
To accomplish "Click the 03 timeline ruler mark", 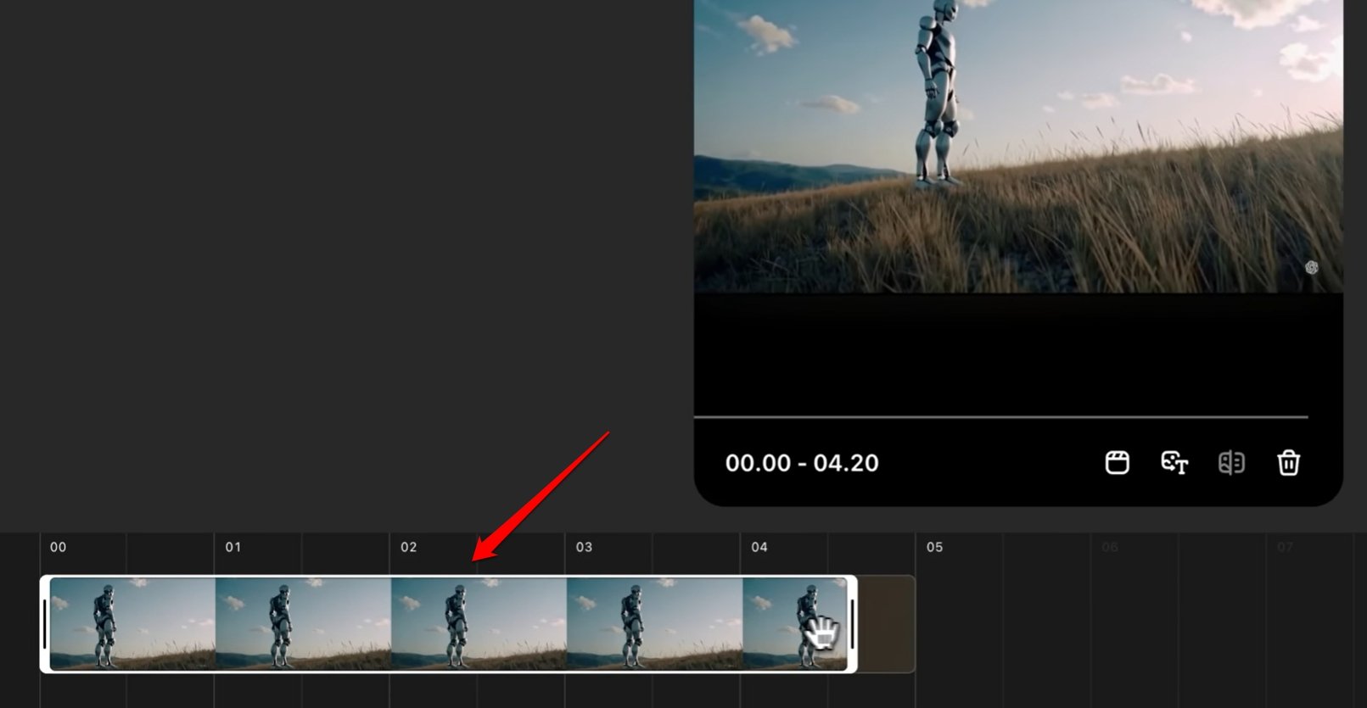I will pyautogui.click(x=584, y=547).
